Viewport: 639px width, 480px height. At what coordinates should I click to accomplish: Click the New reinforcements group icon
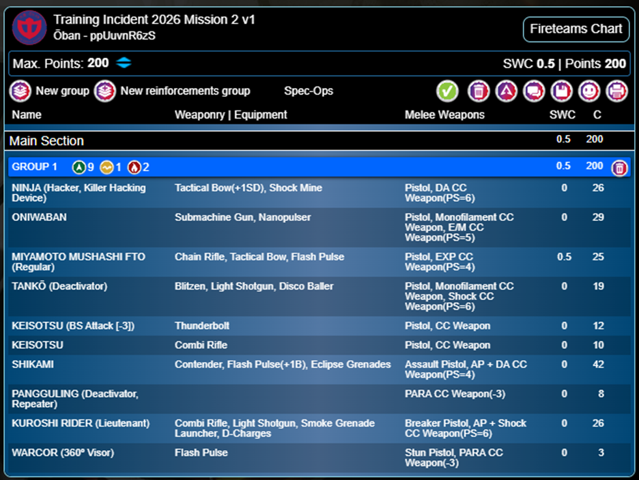pyautogui.click(x=105, y=91)
